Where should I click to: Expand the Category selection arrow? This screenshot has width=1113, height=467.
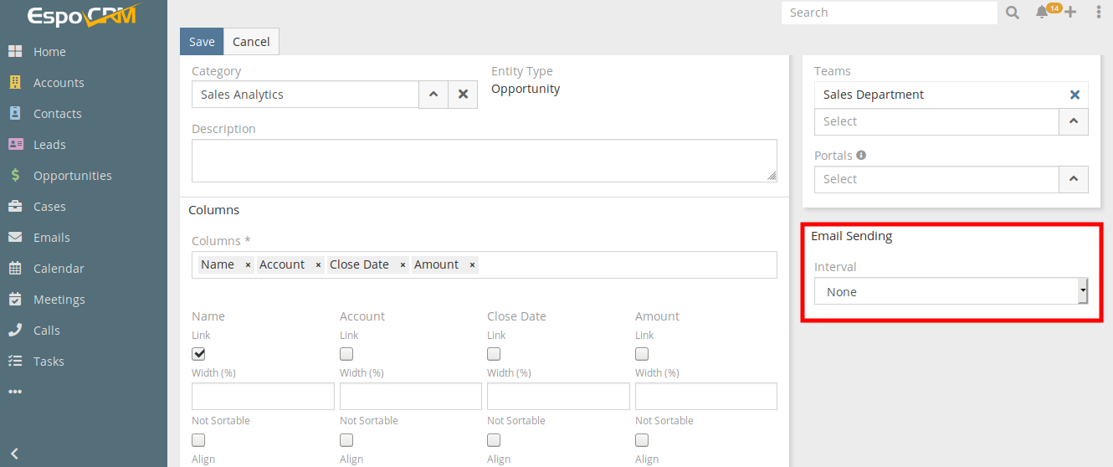(433, 95)
